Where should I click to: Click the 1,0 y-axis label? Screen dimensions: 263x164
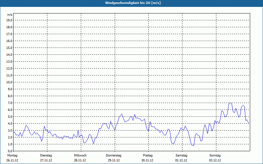[x=10, y=144]
